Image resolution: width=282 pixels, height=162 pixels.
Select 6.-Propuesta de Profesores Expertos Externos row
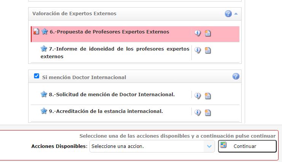click(x=135, y=34)
